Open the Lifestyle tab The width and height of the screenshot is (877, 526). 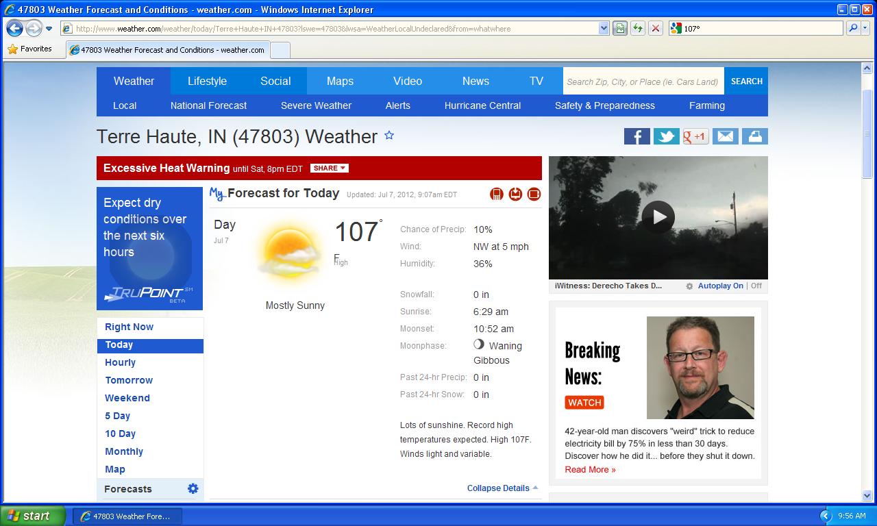pyautogui.click(x=207, y=81)
